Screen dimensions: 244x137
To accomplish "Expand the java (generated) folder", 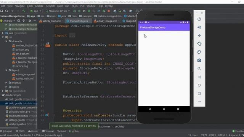I will coord(3,33).
